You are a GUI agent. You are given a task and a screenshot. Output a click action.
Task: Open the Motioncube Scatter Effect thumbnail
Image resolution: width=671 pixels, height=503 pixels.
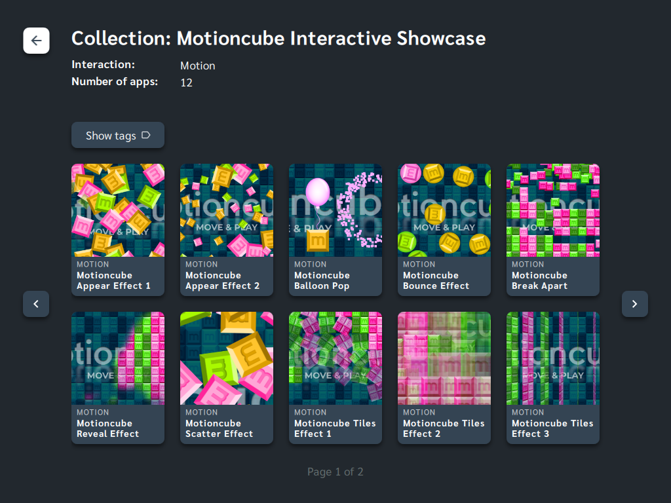point(226,358)
